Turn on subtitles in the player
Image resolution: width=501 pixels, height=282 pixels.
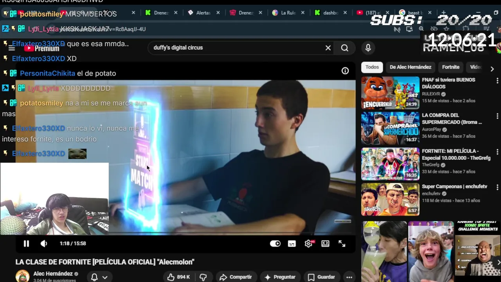[292, 244]
